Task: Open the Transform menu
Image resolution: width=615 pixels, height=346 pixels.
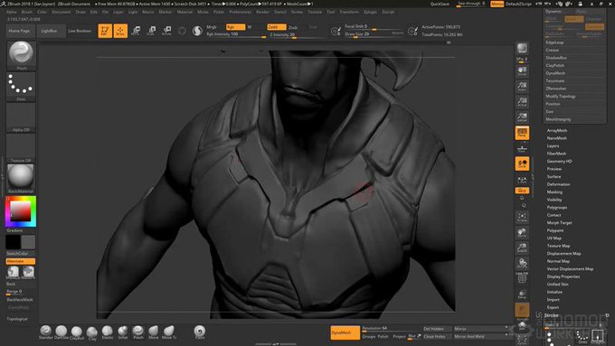Action: (x=349, y=12)
